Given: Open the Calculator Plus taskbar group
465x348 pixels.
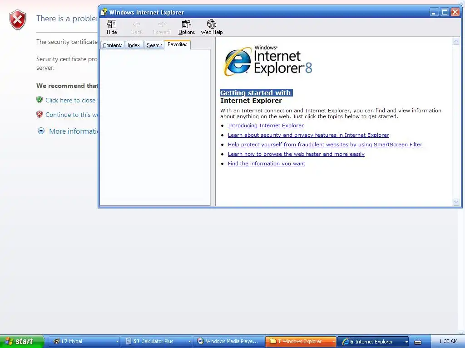Looking at the screenshot, I should pos(157,341).
